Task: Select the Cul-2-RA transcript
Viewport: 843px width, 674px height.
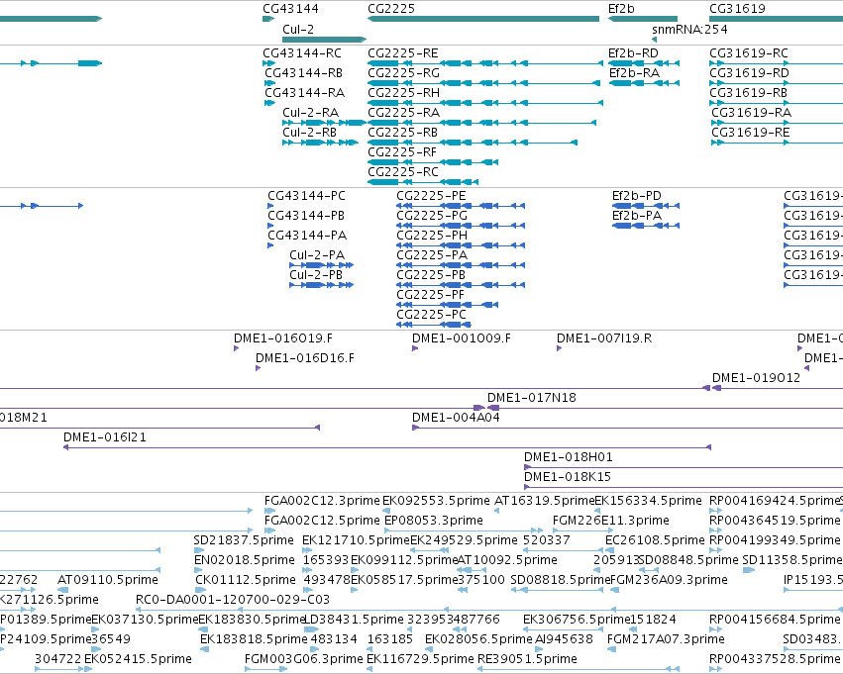Action: (311, 113)
